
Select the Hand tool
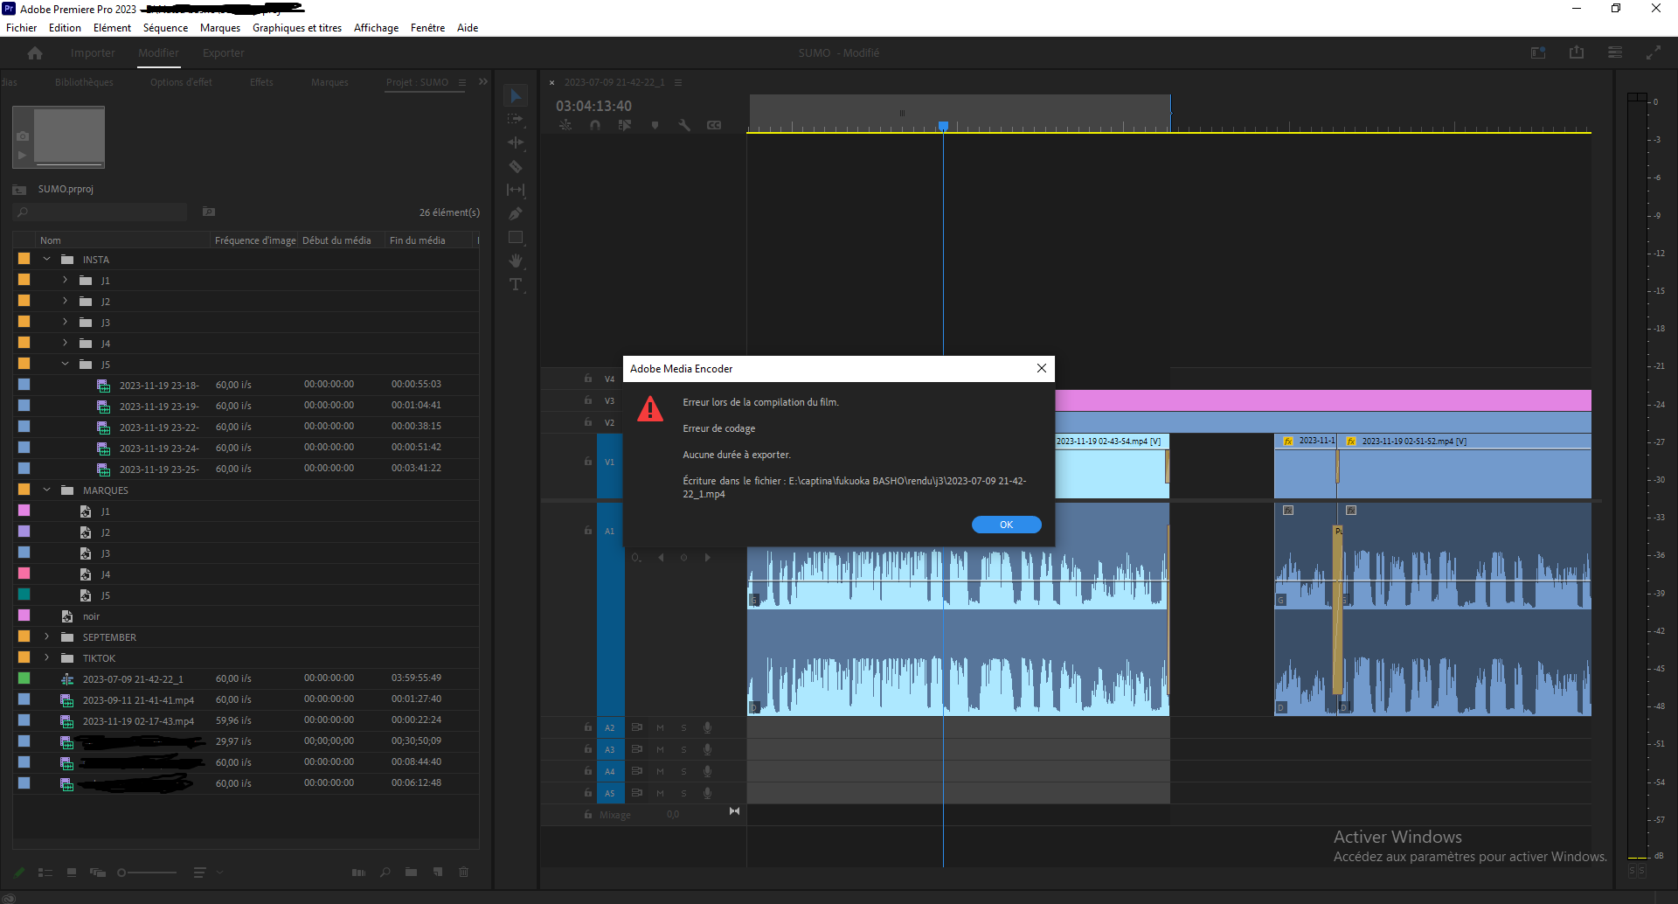(516, 261)
